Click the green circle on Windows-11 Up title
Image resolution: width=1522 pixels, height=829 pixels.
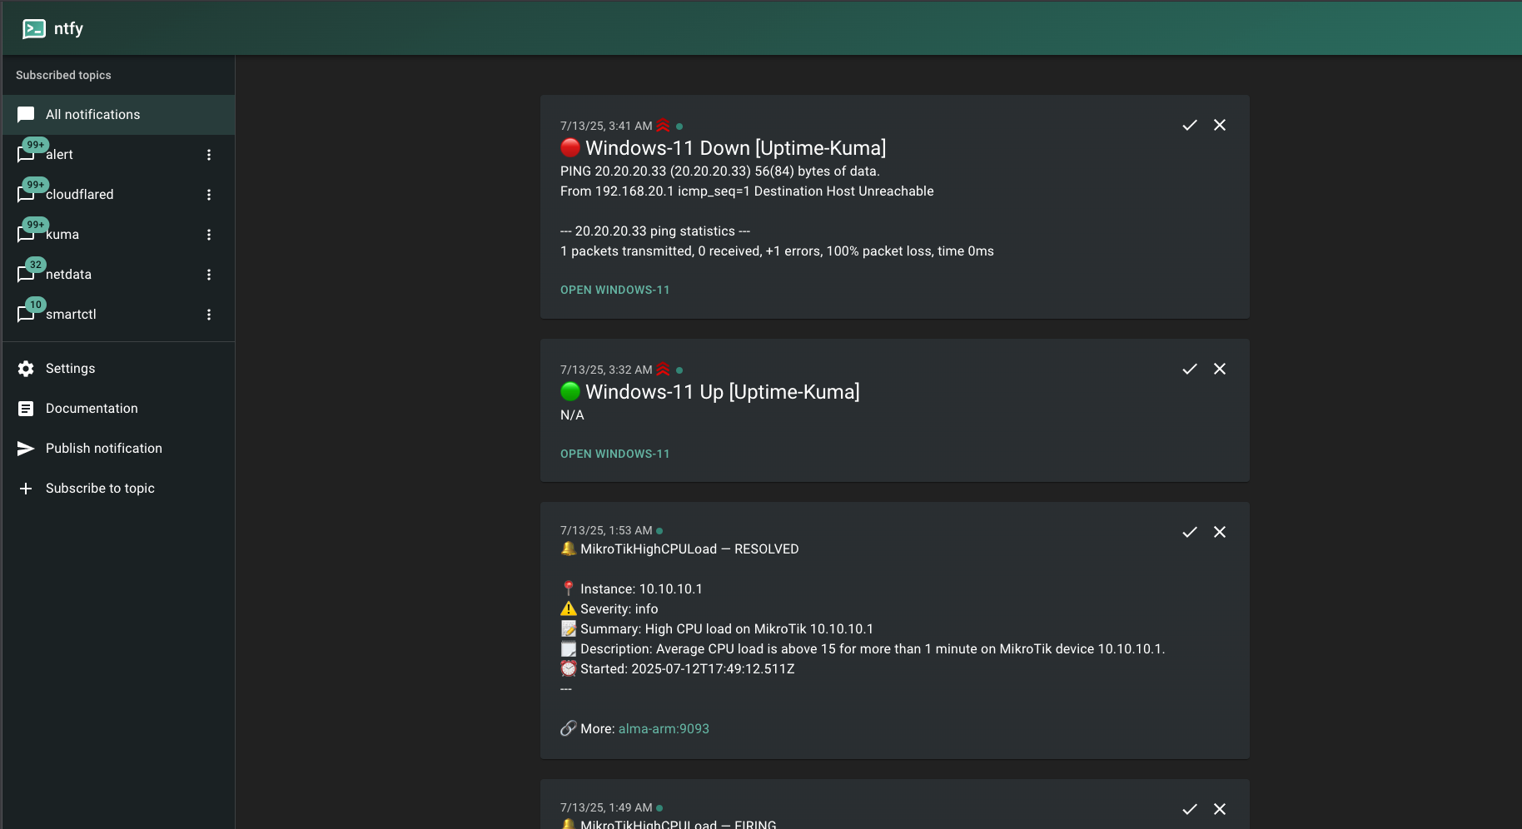570,392
